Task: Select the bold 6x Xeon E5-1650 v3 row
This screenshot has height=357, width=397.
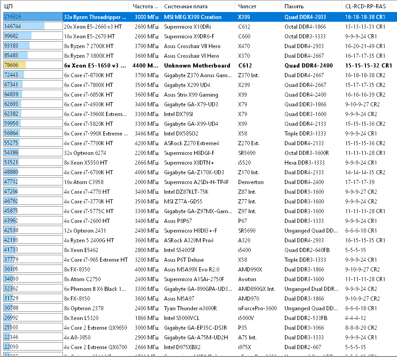Action: [200, 66]
